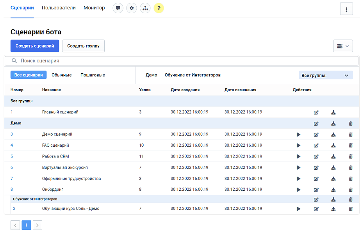Image resolution: width=362 pixels, height=234 pixels.
Task: Activate the Все сценарии filter
Action: (29, 75)
